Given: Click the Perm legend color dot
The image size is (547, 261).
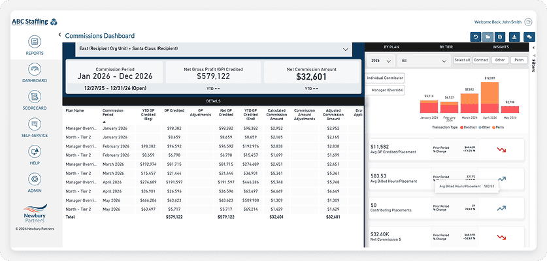Looking at the screenshot, I should (493, 127).
